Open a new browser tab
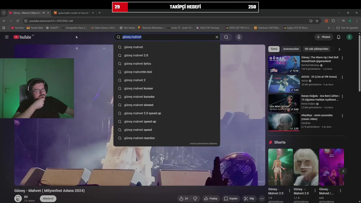The height and width of the screenshot is (203, 361). tap(100, 13)
